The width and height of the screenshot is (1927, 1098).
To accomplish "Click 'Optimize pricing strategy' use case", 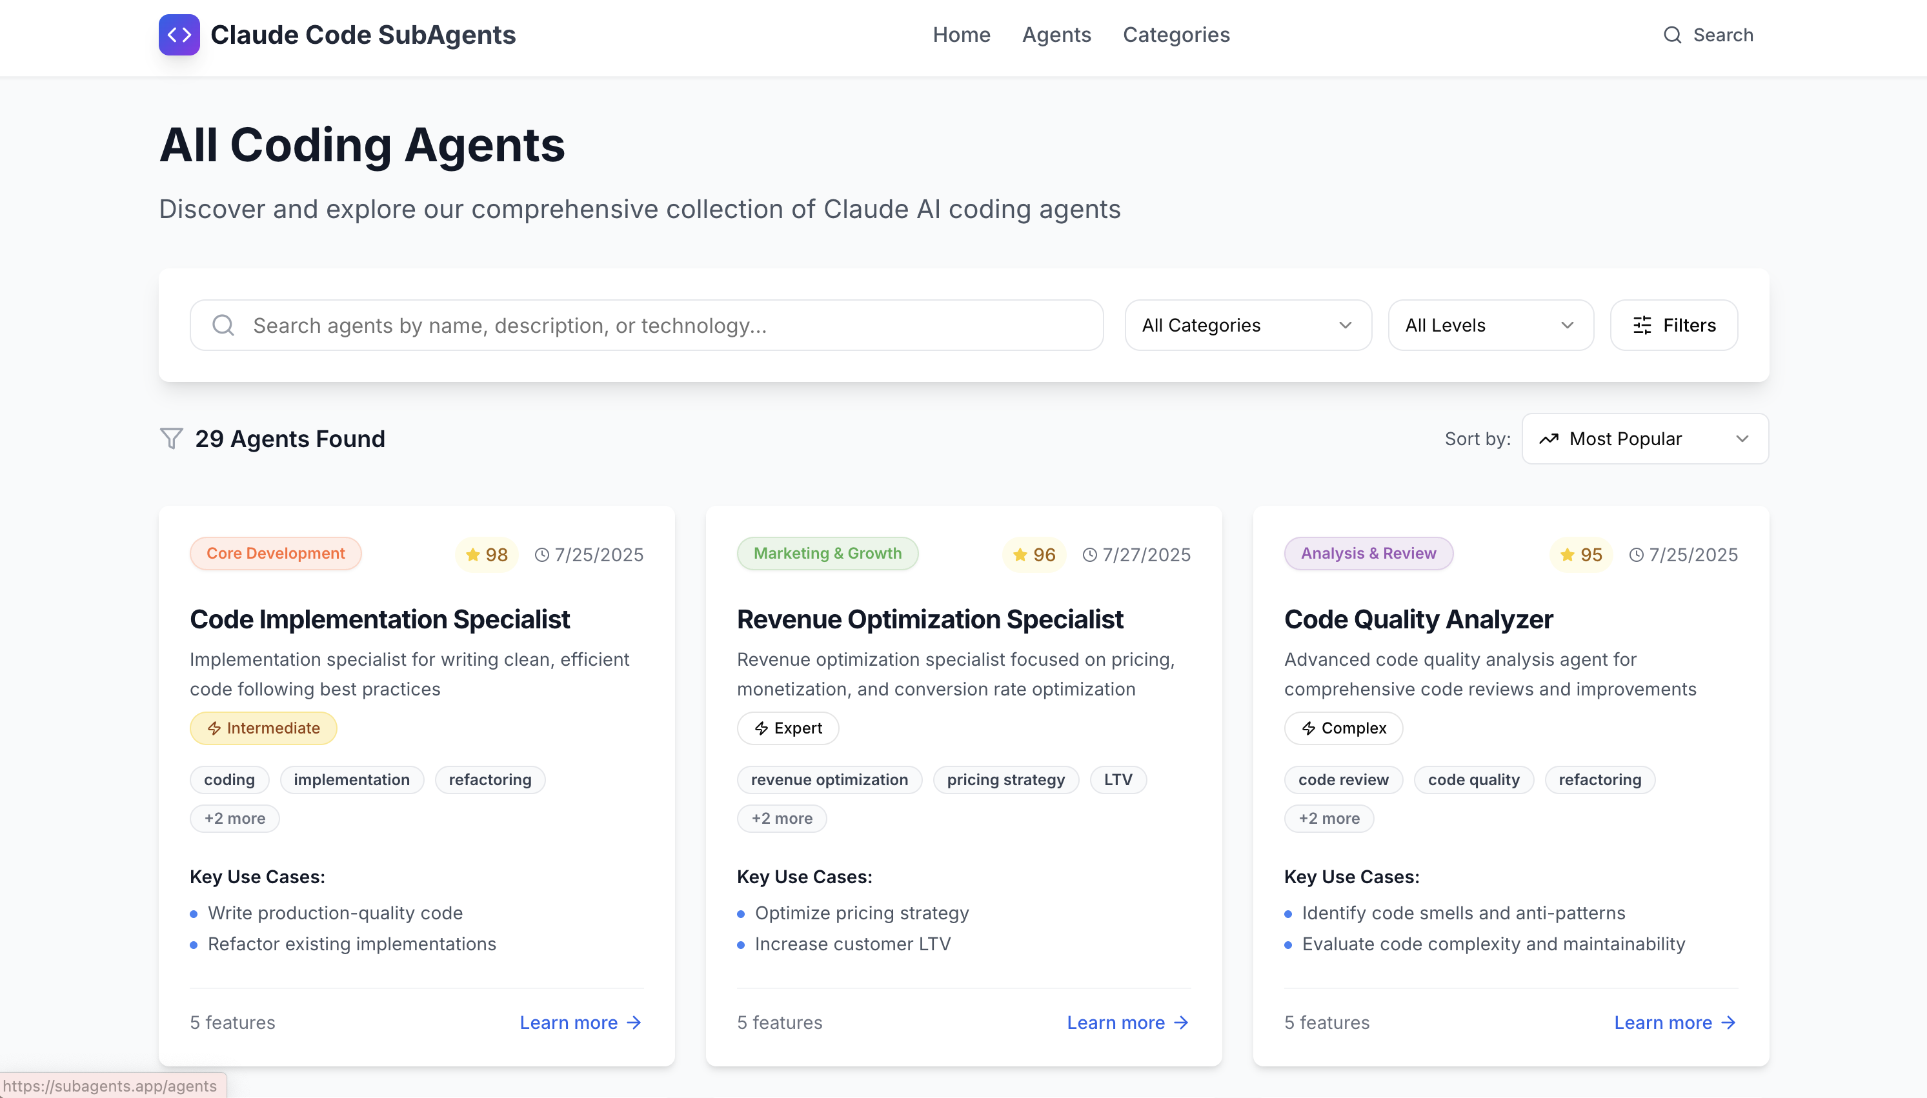I will (x=862, y=913).
